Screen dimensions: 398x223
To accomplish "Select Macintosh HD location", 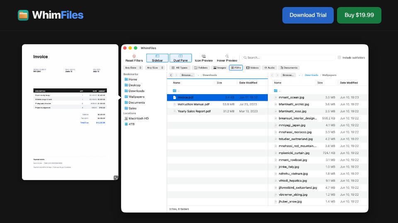I will point(136,119).
